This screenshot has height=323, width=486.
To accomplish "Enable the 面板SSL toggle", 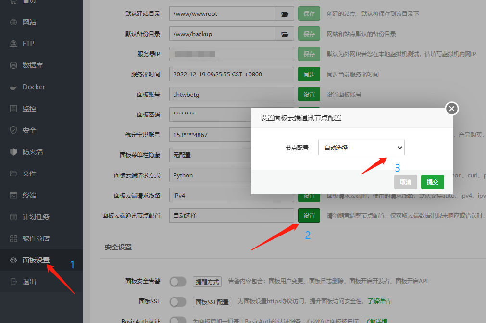I will coord(177,301).
